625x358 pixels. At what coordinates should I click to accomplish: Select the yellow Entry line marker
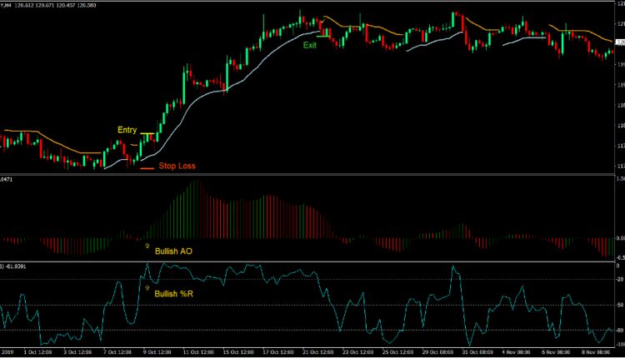(x=148, y=133)
